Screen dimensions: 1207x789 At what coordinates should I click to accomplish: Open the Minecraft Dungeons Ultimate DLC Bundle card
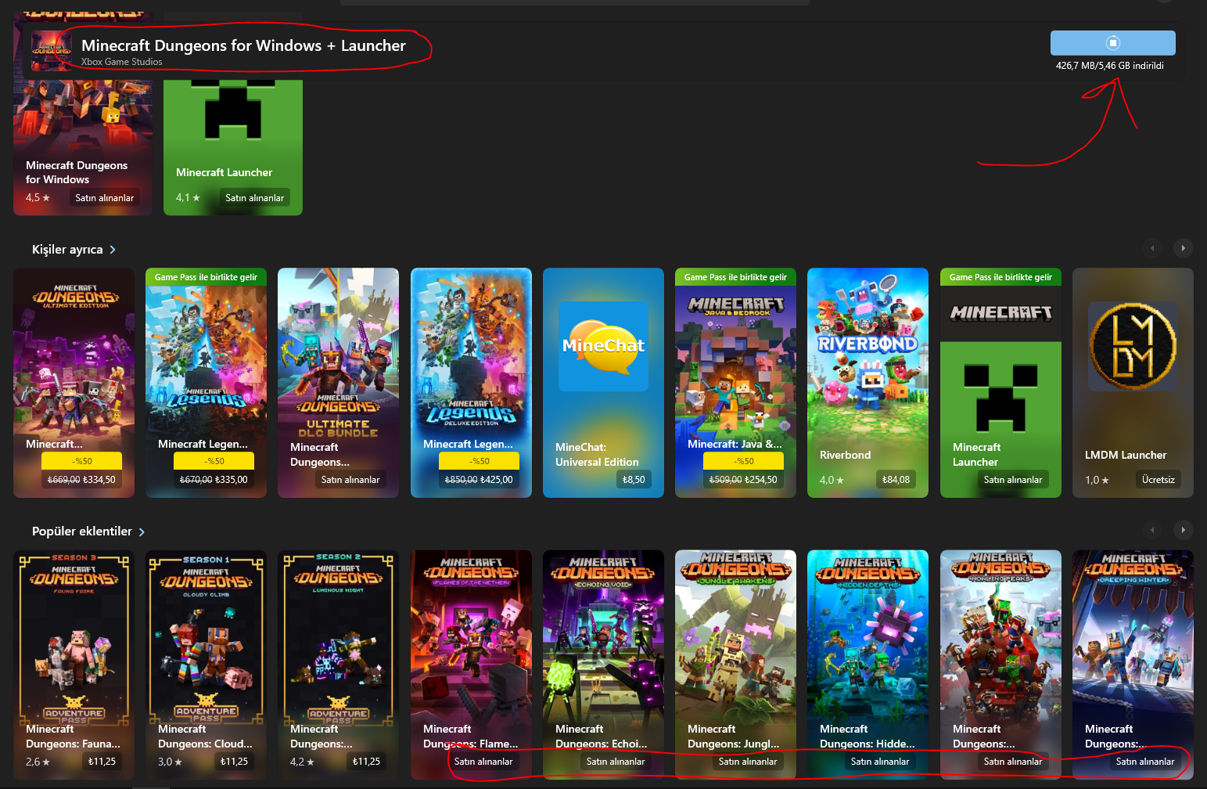point(338,383)
